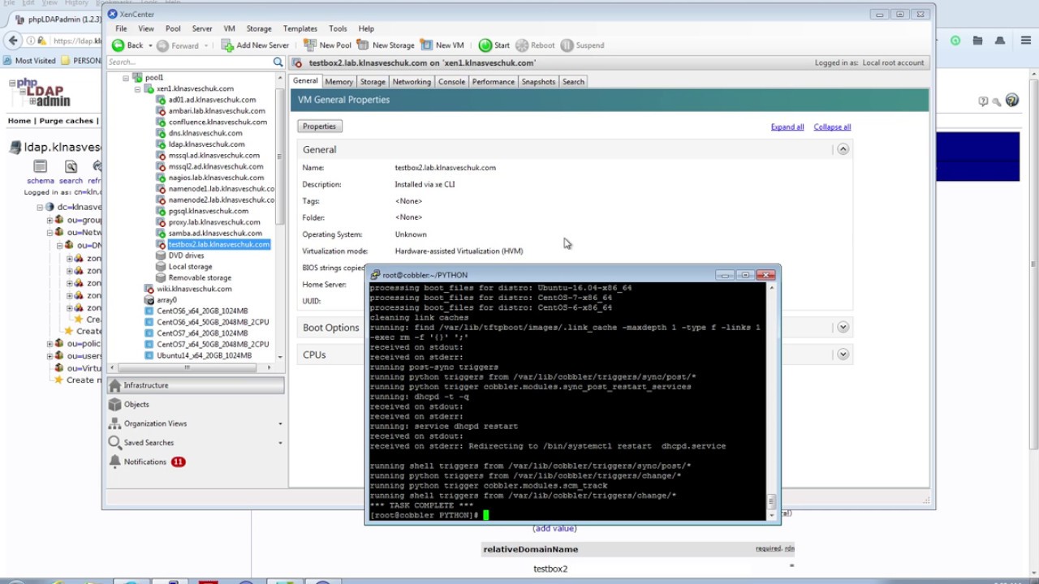Click the search magnifier icon above the tree
This screenshot has width=1039, height=584.
click(278, 62)
